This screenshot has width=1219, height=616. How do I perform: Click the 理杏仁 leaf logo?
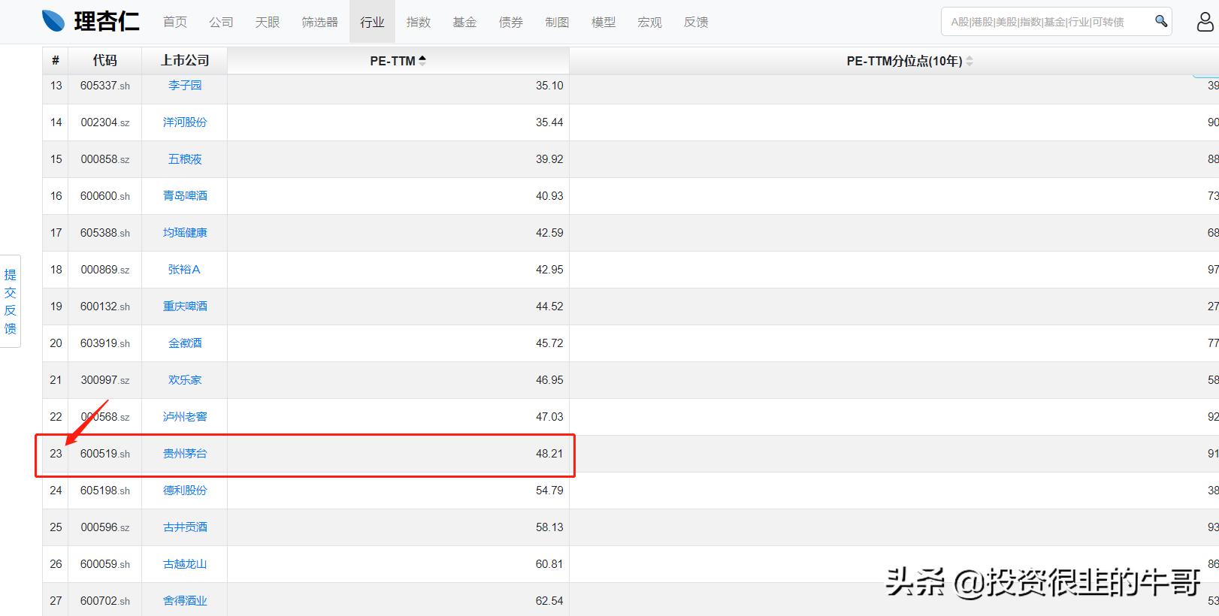[53, 22]
